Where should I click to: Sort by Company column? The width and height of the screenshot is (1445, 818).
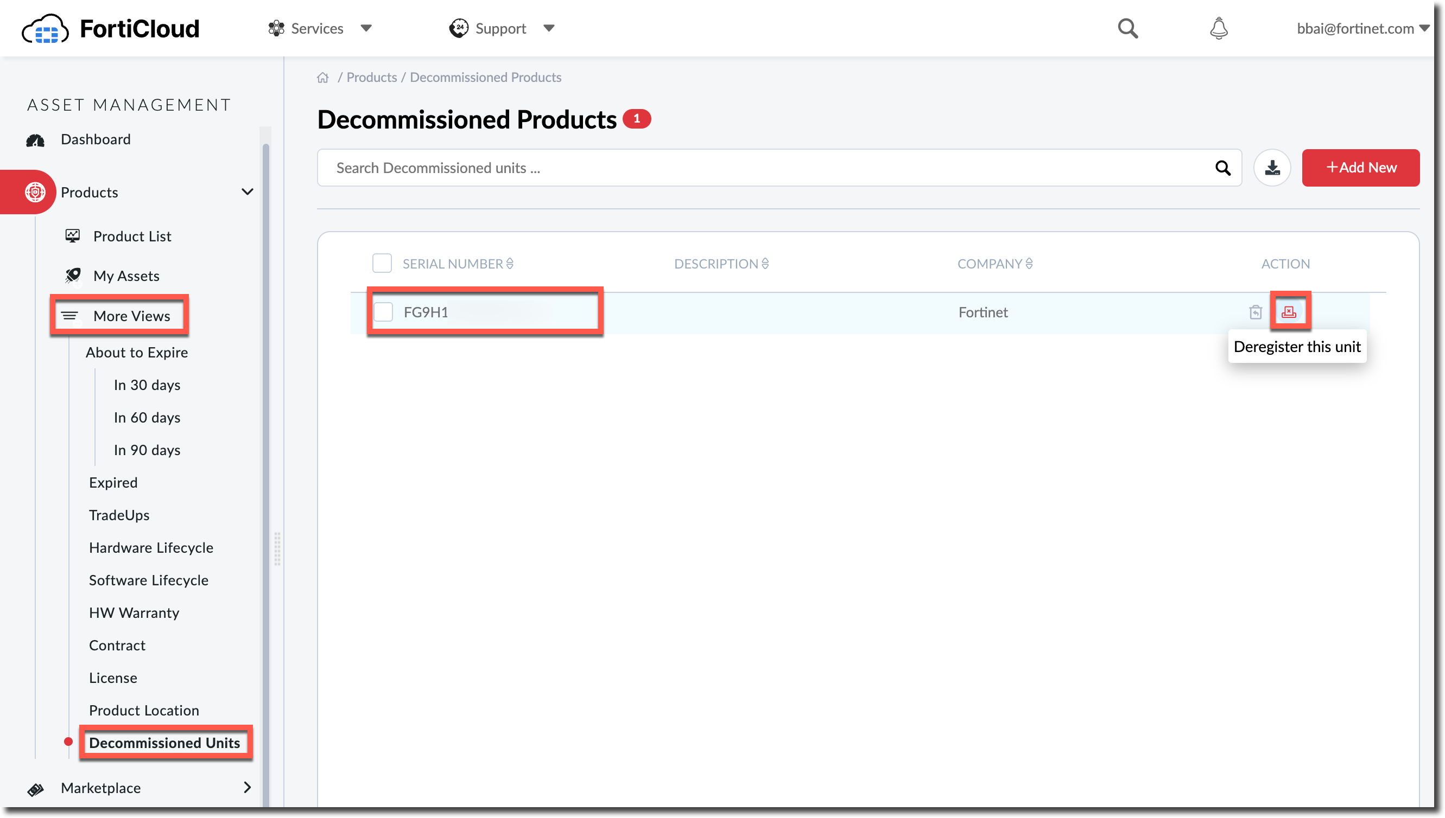pos(995,264)
